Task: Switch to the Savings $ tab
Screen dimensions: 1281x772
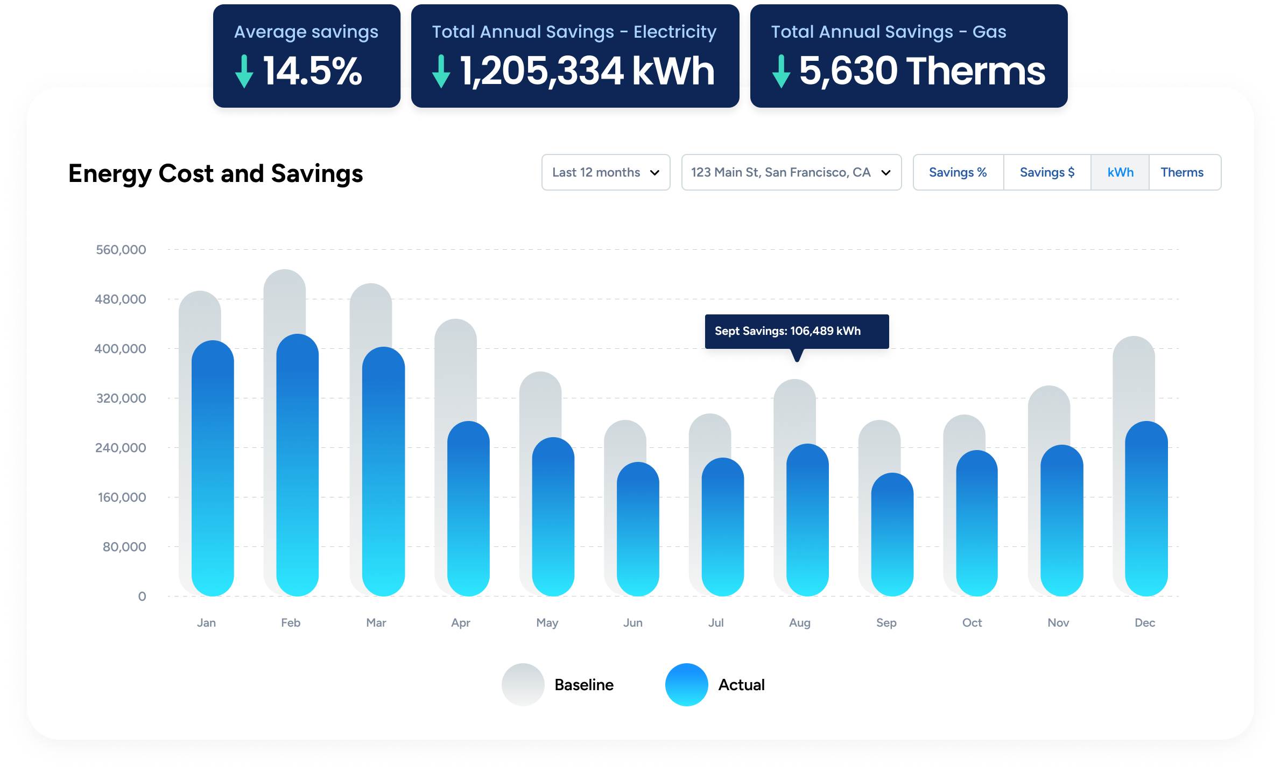Action: point(1047,172)
